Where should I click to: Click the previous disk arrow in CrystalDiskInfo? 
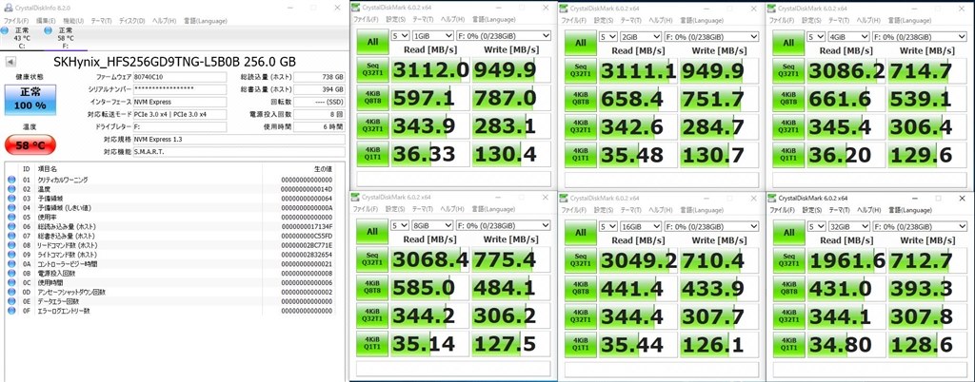coord(10,62)
